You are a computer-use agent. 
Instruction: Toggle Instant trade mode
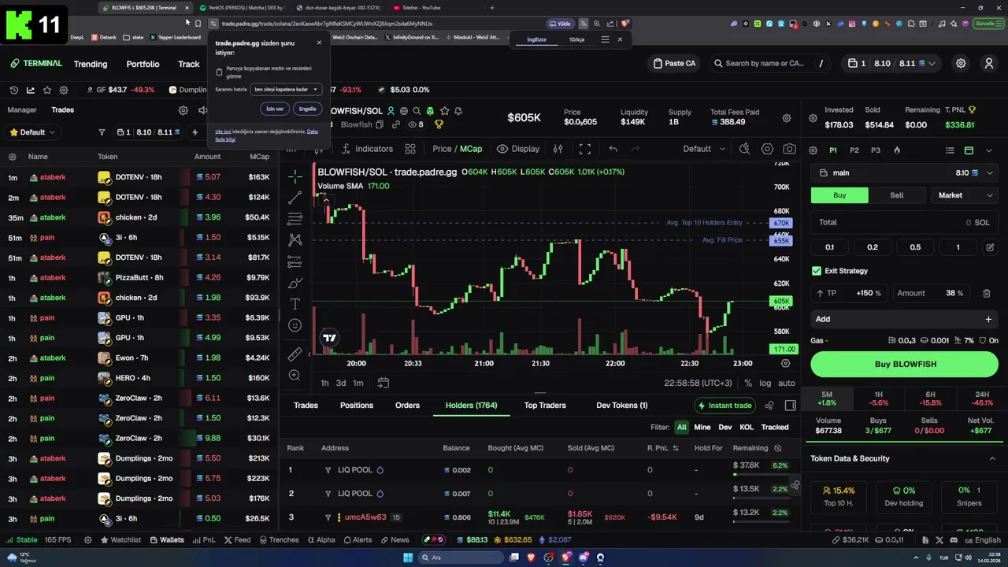pos(724,406)
